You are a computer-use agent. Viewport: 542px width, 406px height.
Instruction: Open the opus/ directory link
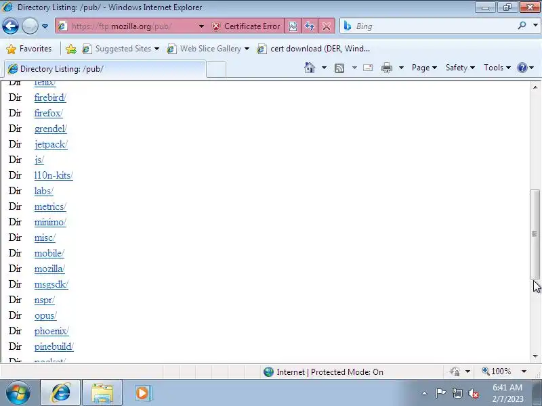point(45,315)
